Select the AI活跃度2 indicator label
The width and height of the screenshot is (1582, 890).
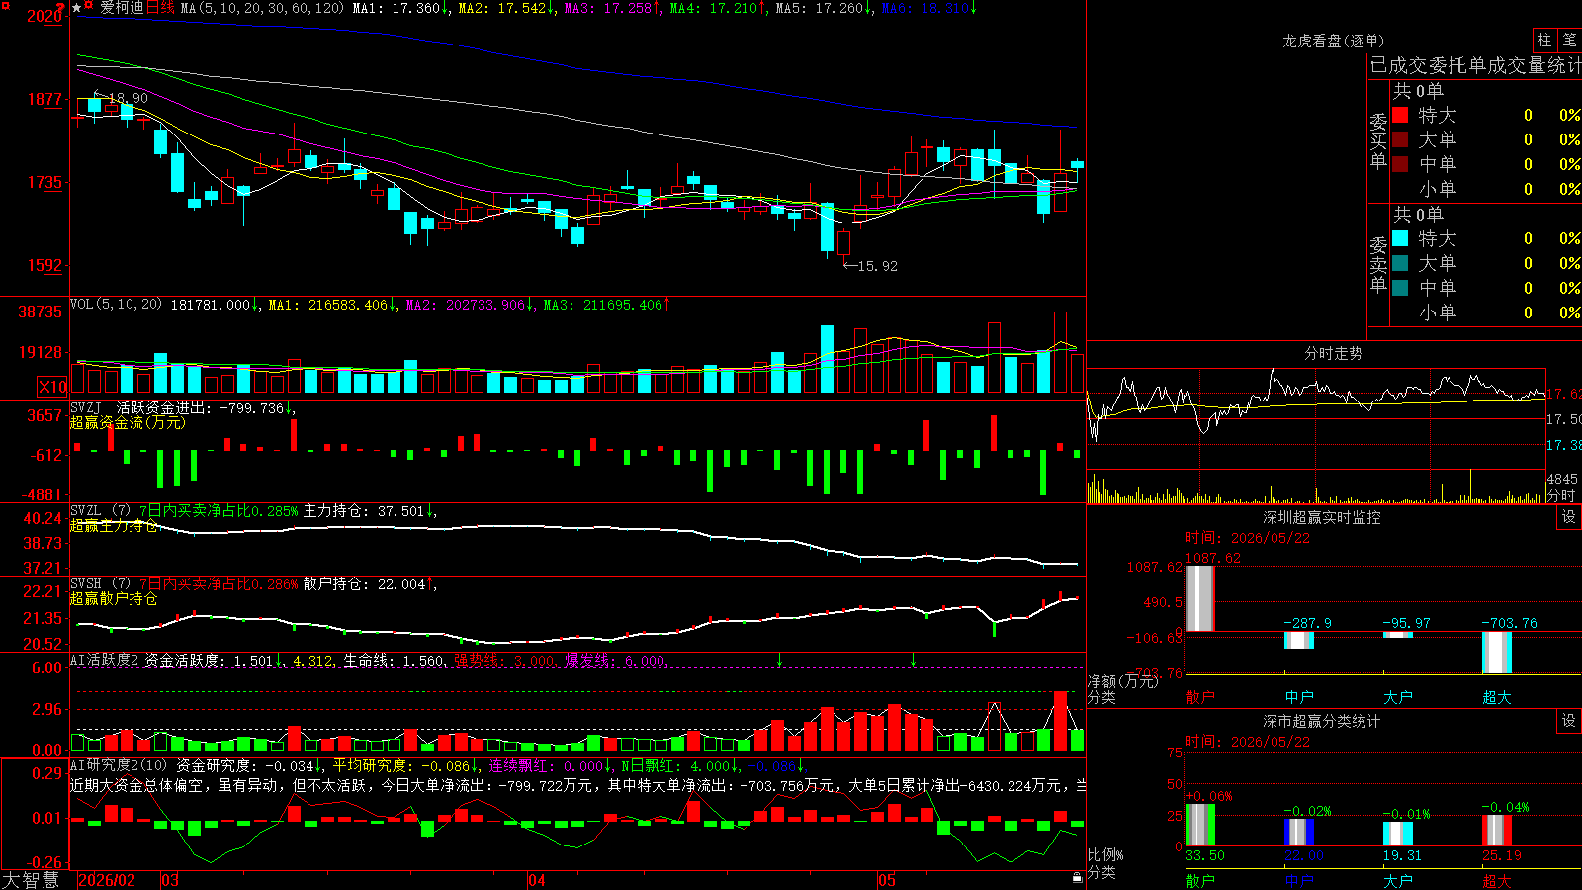tap(105, 661)
